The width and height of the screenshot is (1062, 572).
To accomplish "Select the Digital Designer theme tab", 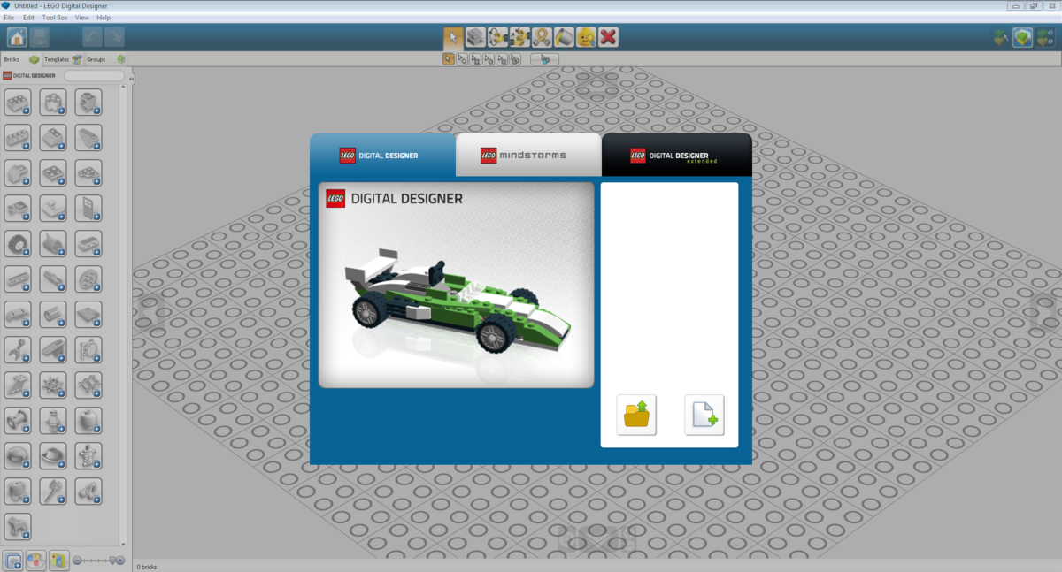I will (x=382, y=156).
